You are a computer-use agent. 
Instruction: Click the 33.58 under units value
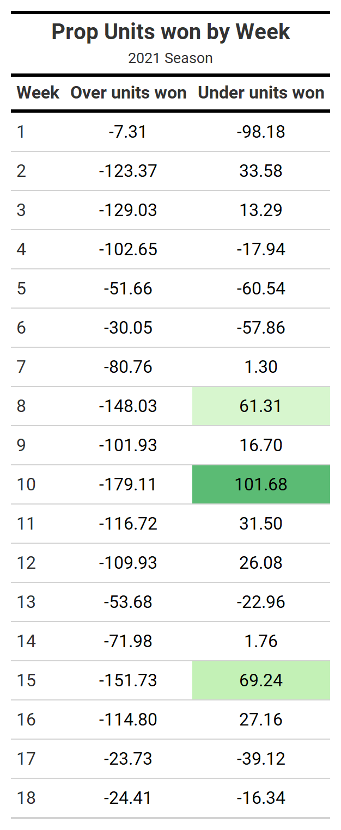point(261,171)
